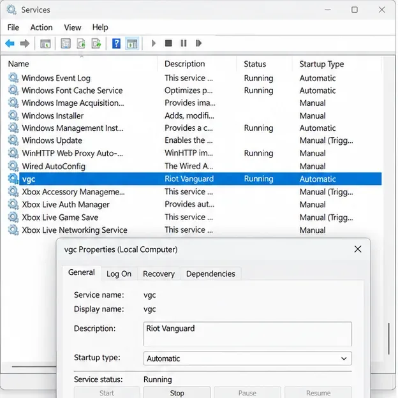The height and width of the screenshot is (398, 398).
Task: Click gear icon beside Windows Event Log
Action: coord(13,78)
